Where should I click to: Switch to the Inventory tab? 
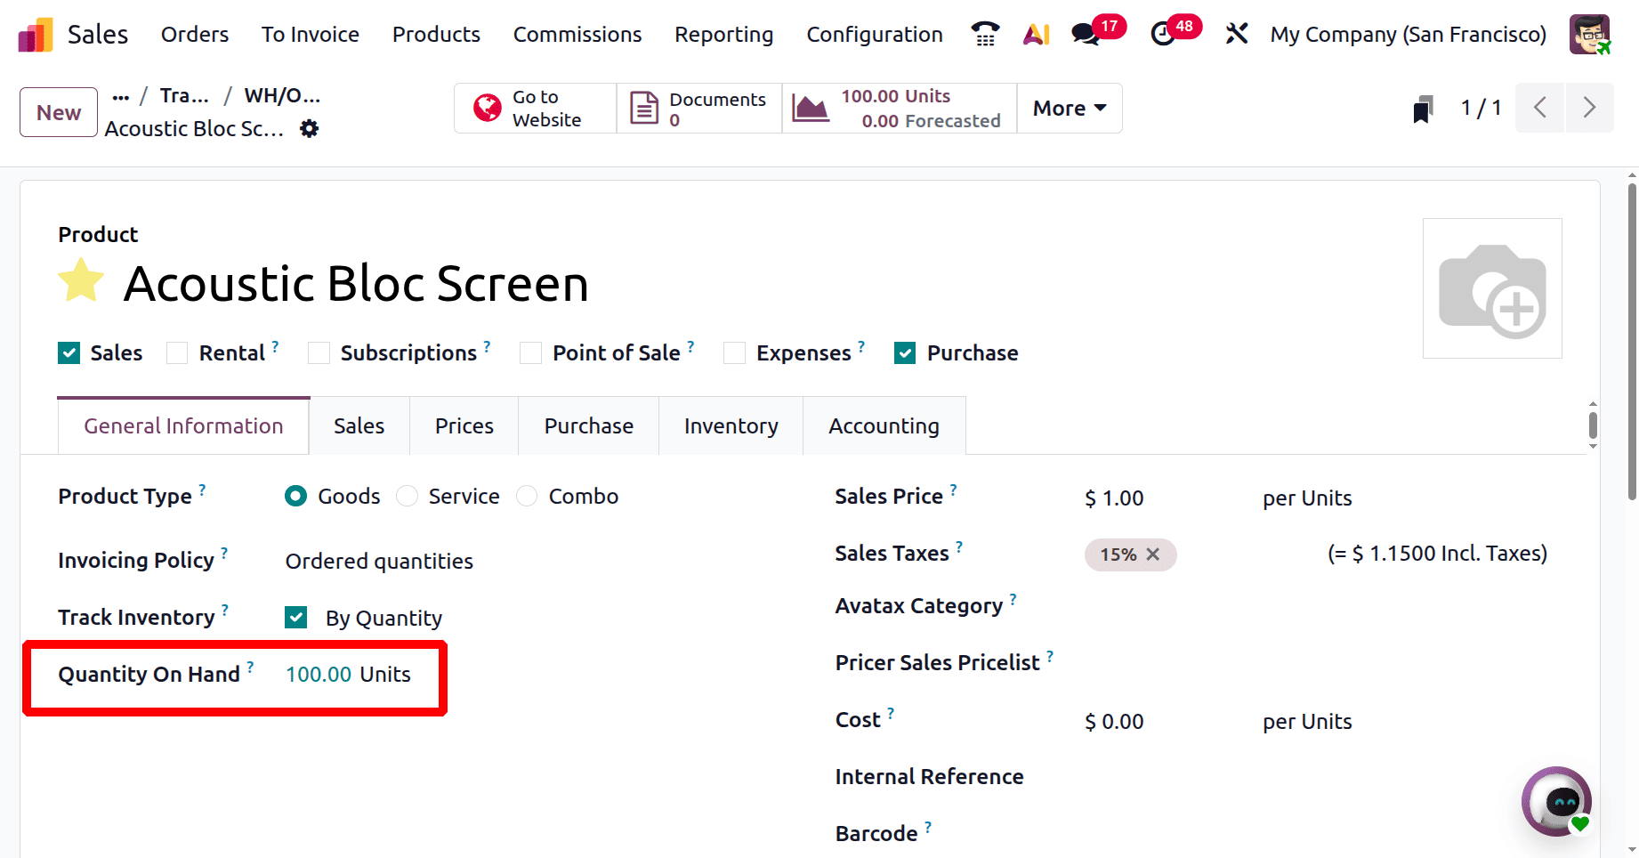click(731, 426)
